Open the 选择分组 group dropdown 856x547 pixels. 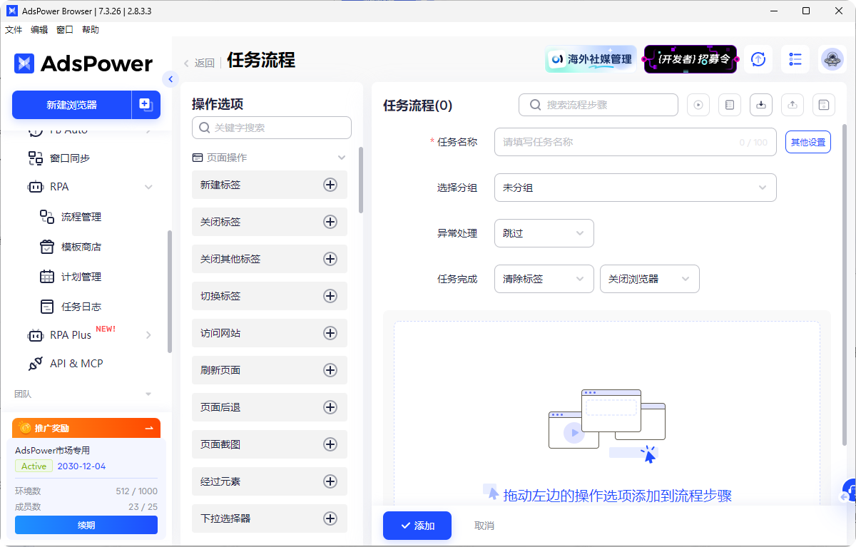(634, 188)
